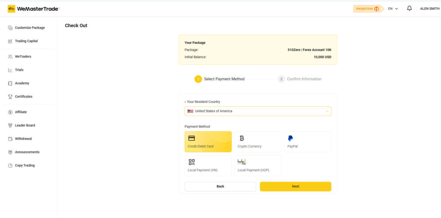Click the Withdrawal wallet icon
The image size is (441, 218).
(10, 139)
